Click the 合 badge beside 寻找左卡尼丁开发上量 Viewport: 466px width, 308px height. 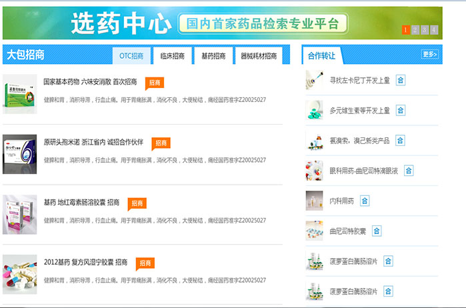coord(400,81)
